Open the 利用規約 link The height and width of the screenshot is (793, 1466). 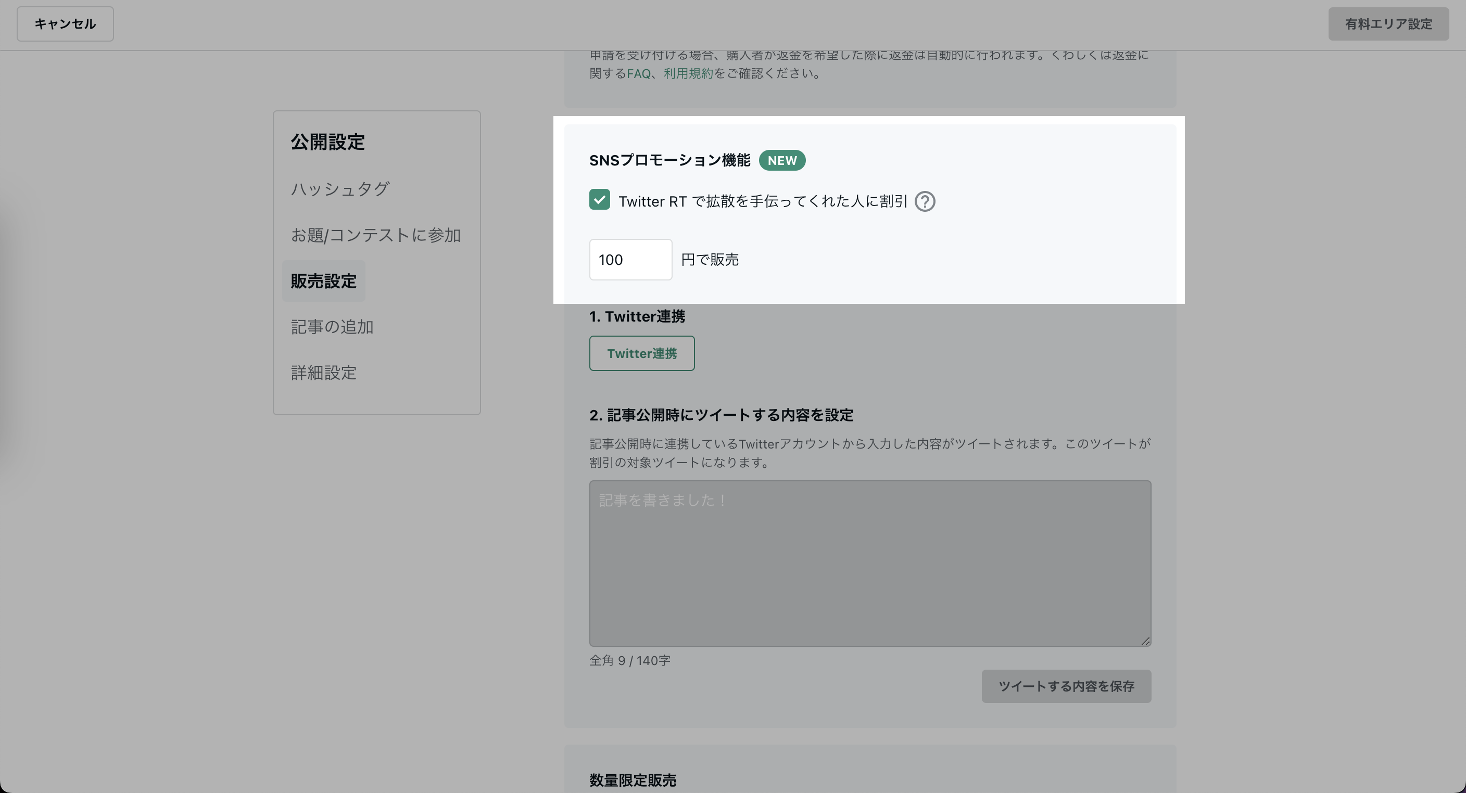688,73
